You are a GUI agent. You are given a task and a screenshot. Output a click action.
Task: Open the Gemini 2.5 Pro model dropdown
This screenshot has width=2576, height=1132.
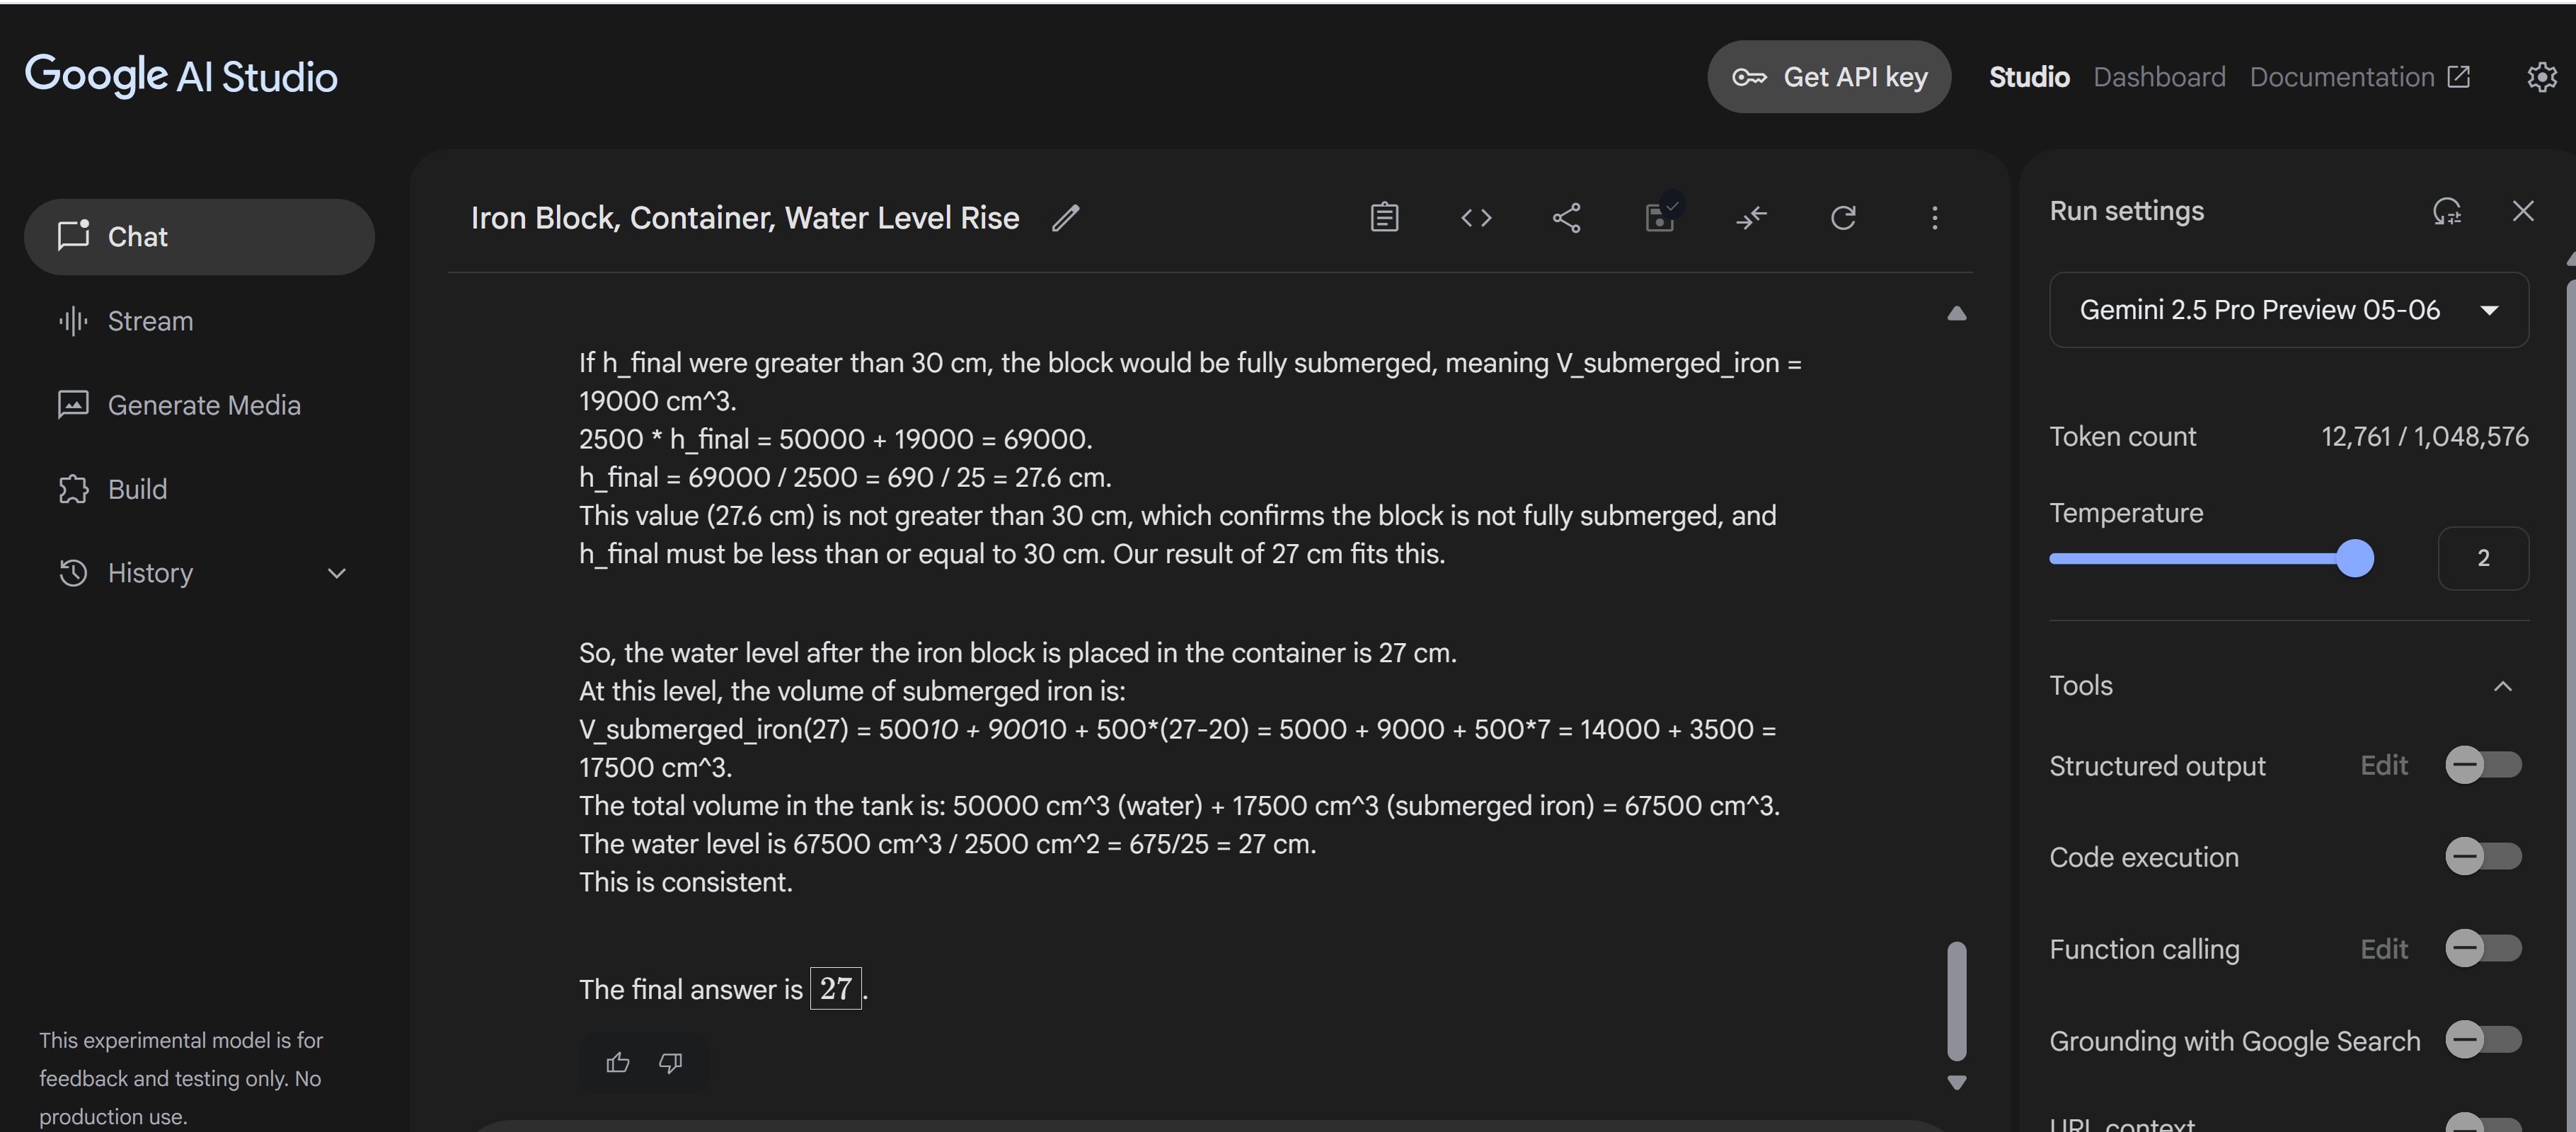2289,310
